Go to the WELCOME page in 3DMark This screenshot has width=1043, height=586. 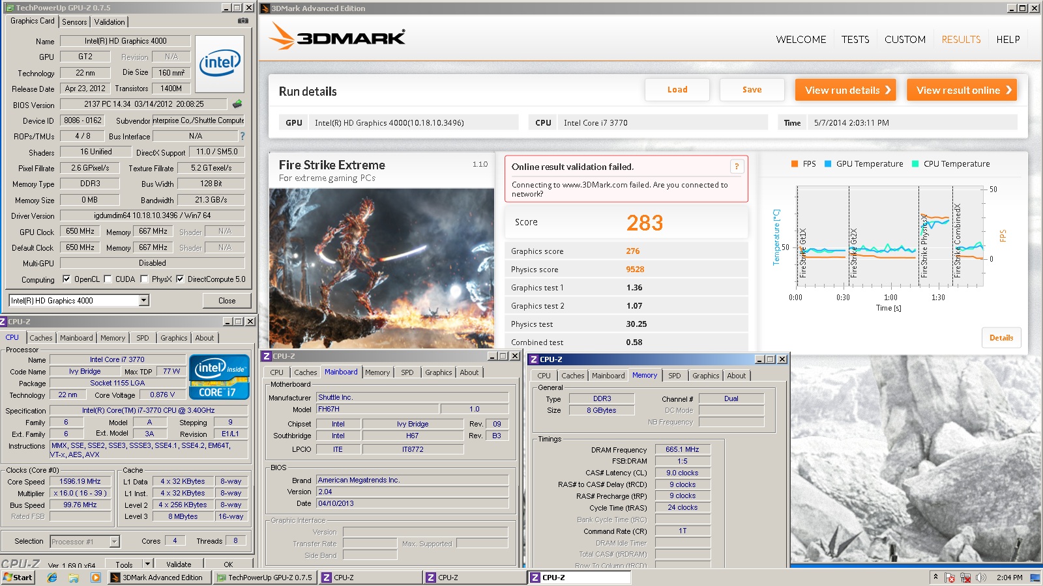(801, 40)
